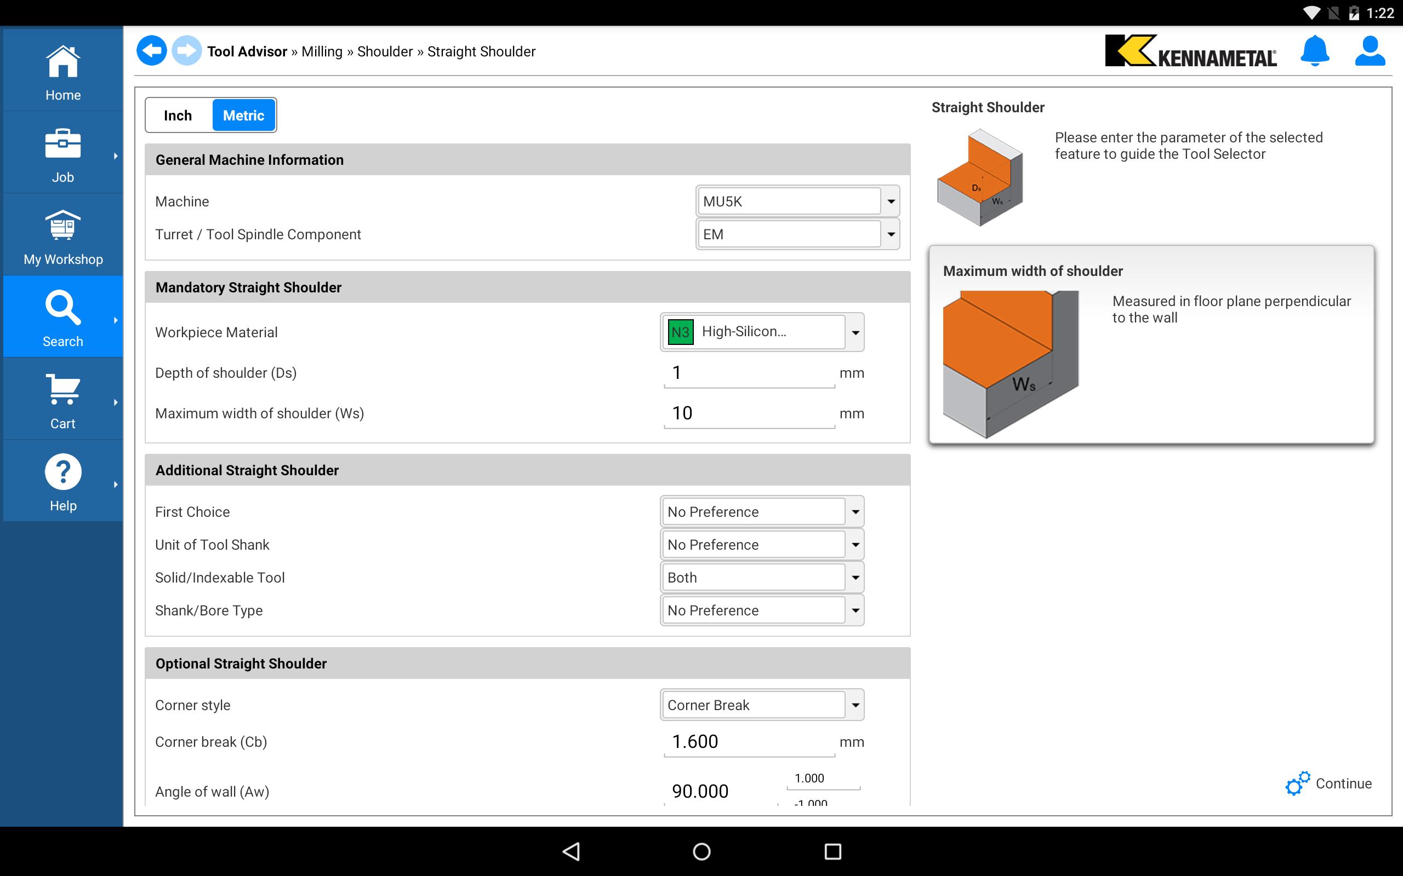
Task: Click the forward arrow navigation icon
Action: [x=187, y=51]
